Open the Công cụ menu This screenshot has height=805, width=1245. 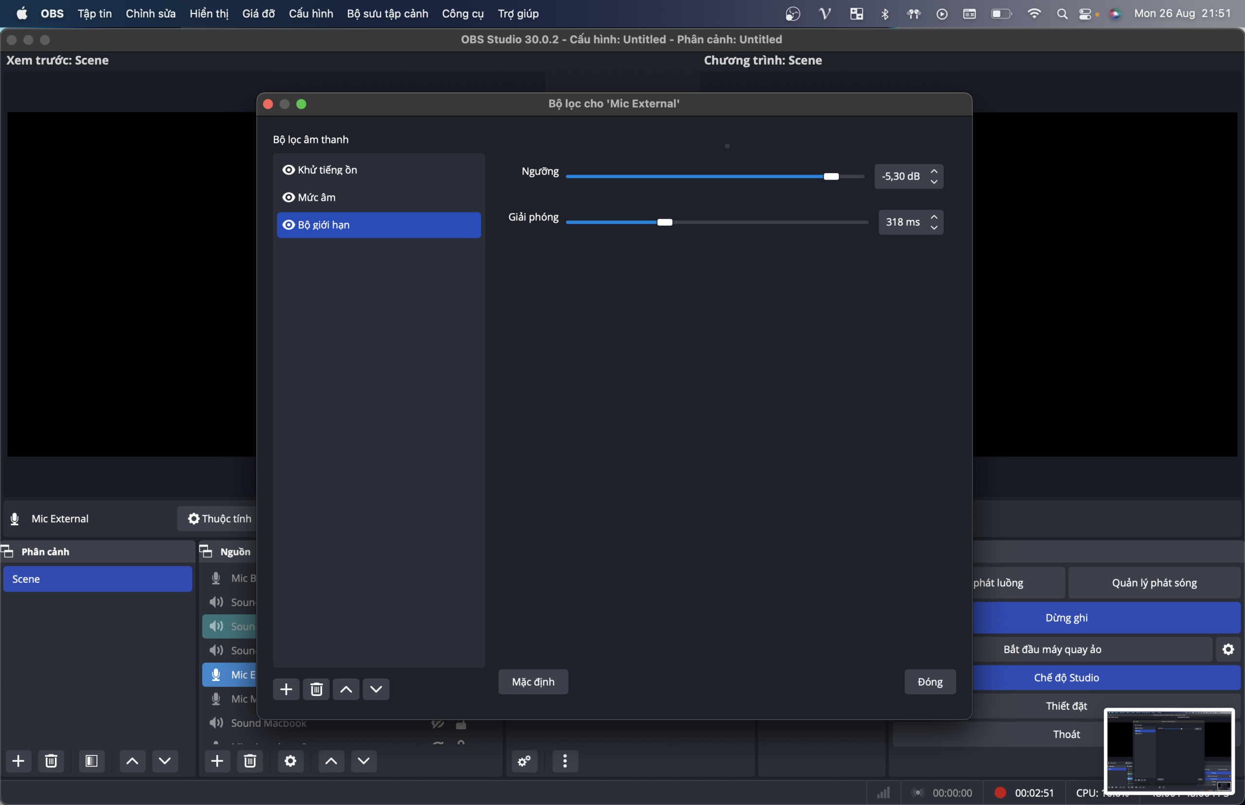click(463, 14)
